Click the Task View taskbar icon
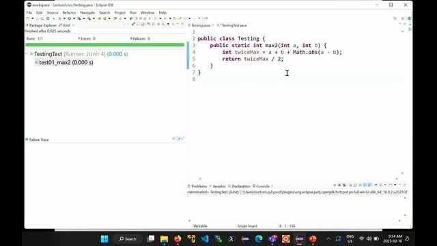 (151, 238)
